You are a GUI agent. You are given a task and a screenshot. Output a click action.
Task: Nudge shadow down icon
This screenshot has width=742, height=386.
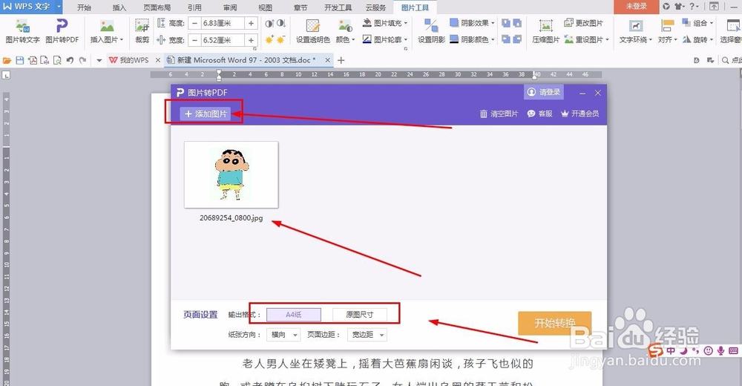[x=517, y=23]
